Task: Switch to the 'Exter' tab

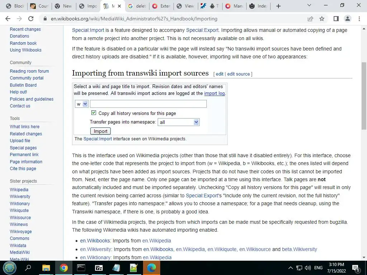Action: (x=162, y=6)
